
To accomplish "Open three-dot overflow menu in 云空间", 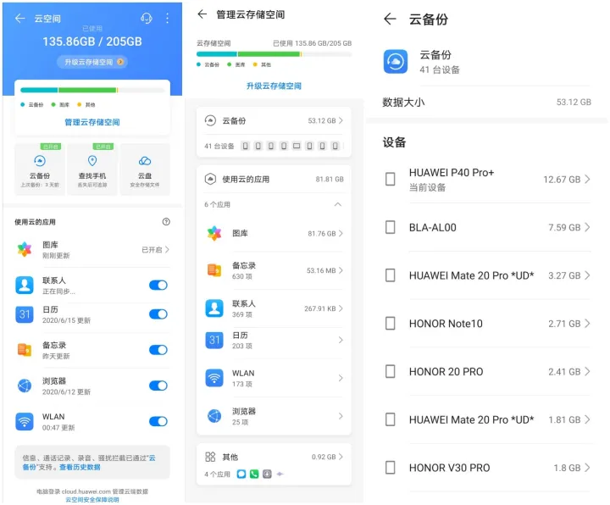I will pos(167,19).
